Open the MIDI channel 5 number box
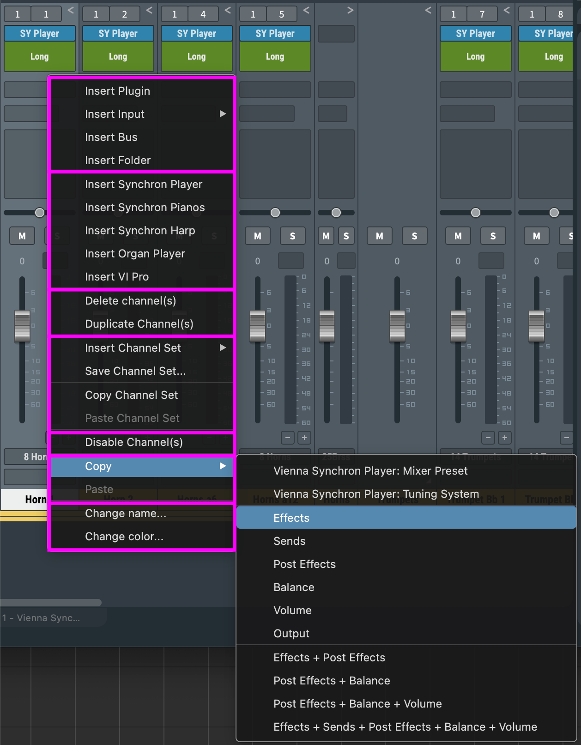This screenshot has width=581, height=745. (x=281, y=14)
